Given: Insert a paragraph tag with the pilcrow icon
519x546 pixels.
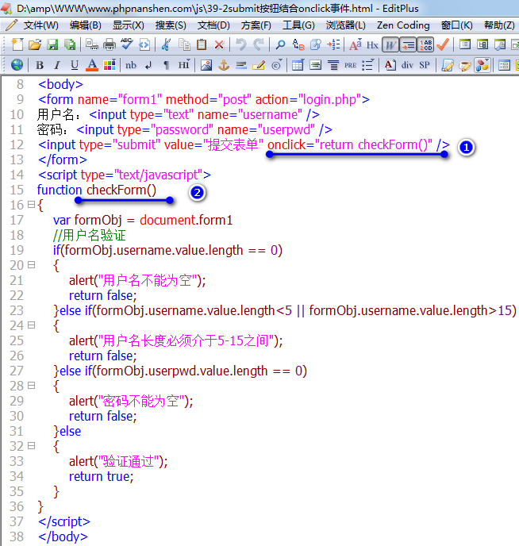Looking at the screenshot, I should [167, 65].
